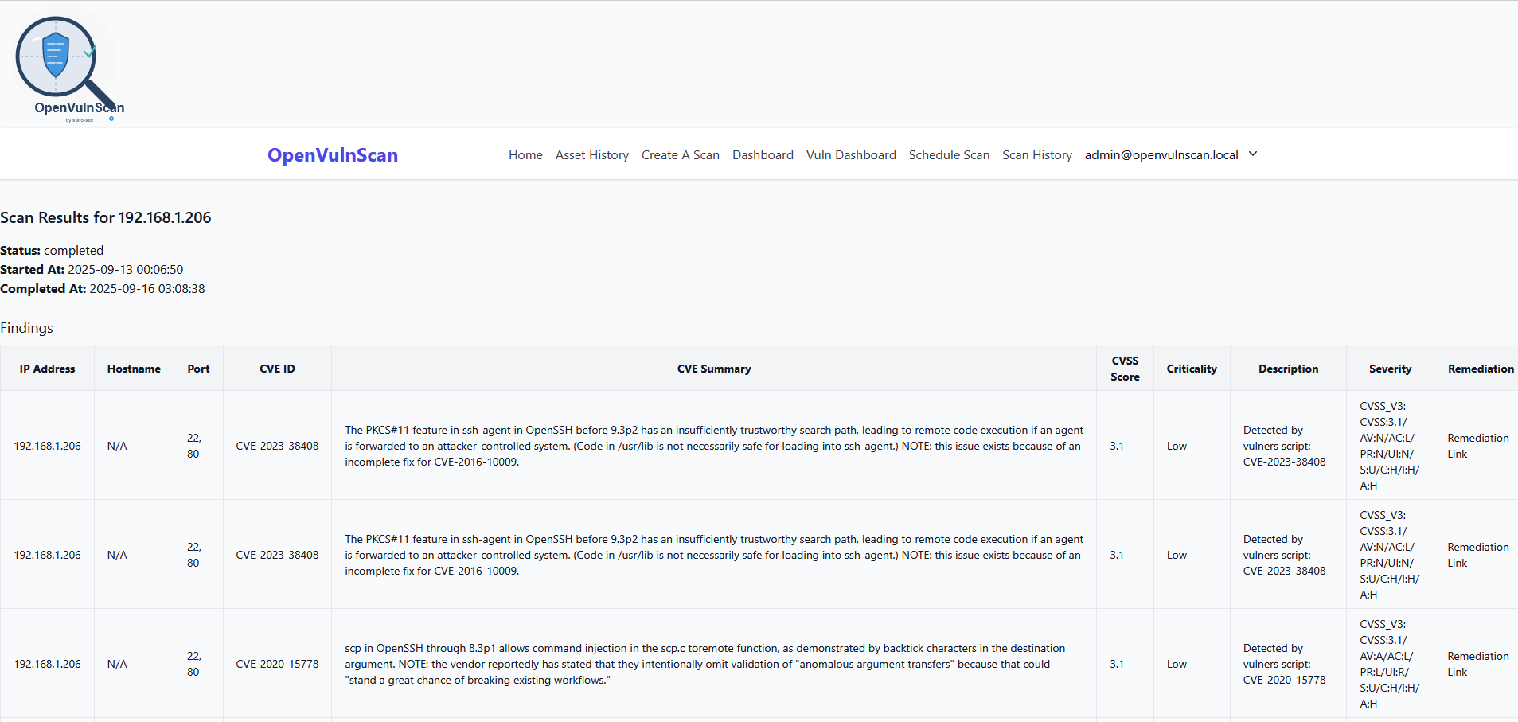View the Scan History page

(x=1036, y=155)
